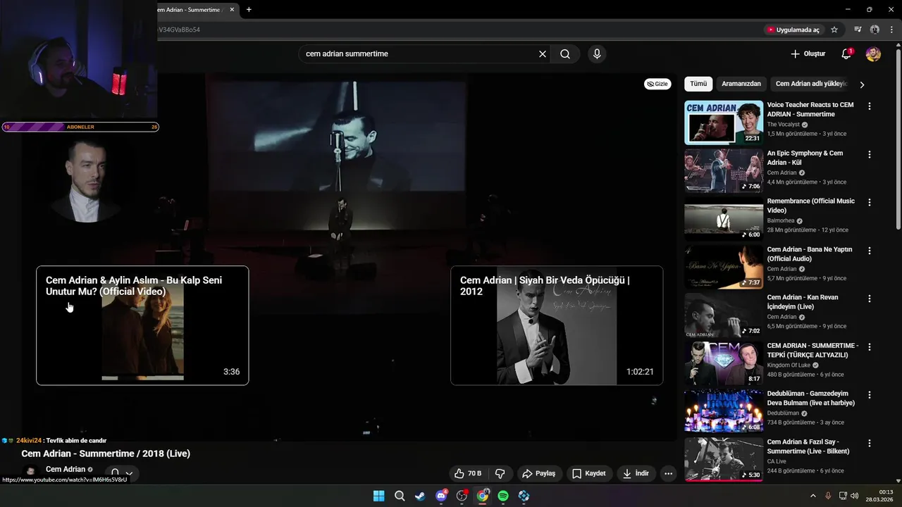
Task: Open Remembrance Official Music Video thumbnail
Action: pyautogui.click(x=724, y=218)
